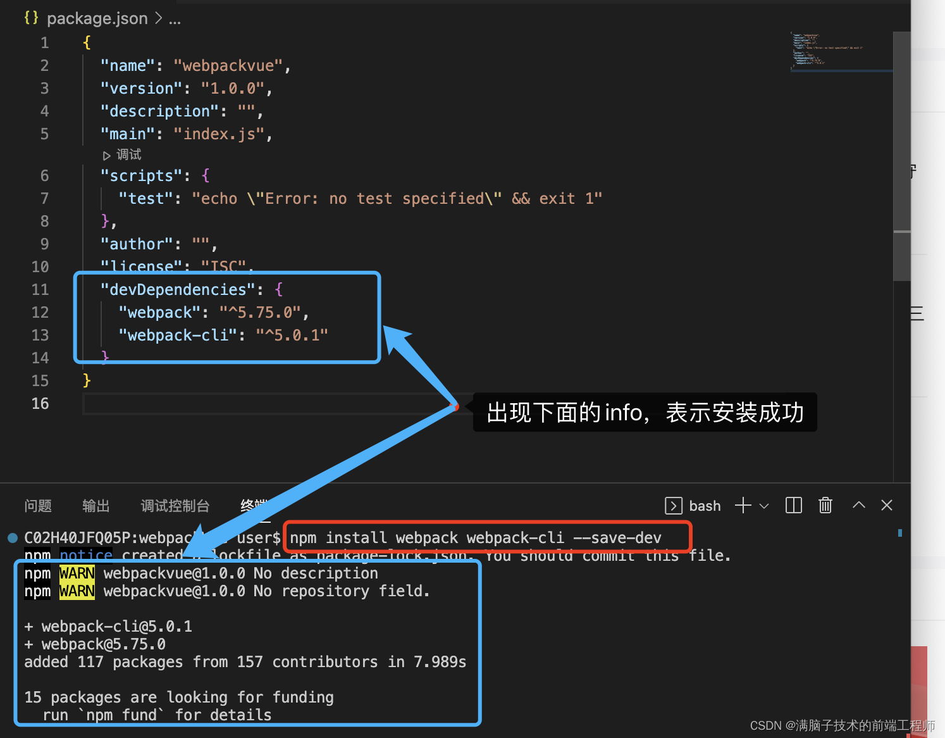Create a new terminal with plus icon
This screenshot has width=945, height=738.
tap(743, 505)
